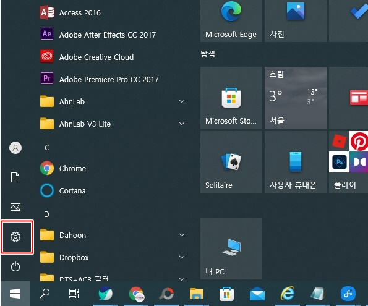Open Task View on the taskbar
This screenshot has height=306, width=368.
[74, 294]
